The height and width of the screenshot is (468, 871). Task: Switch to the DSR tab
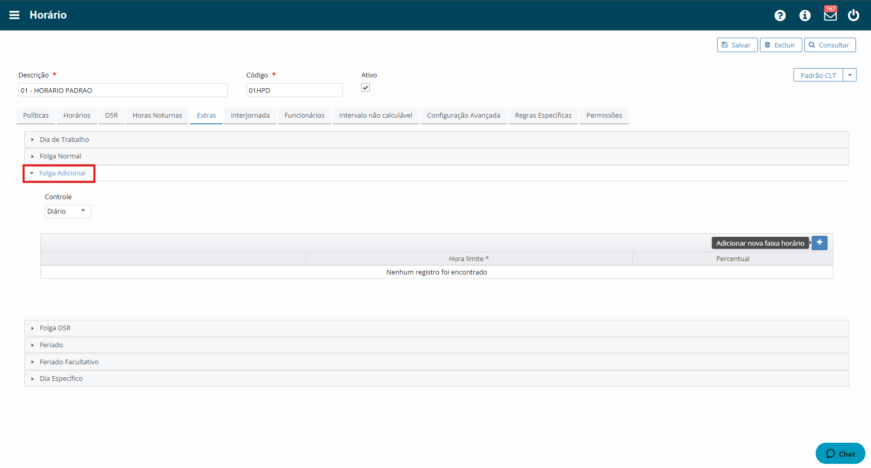pyautogui.click(x=112, y=116)
